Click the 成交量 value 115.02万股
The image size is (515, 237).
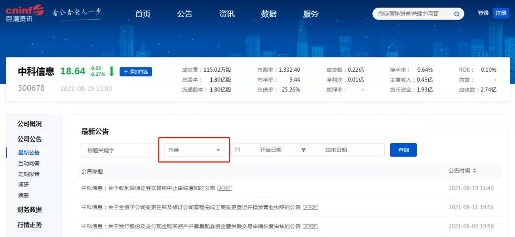217,70
